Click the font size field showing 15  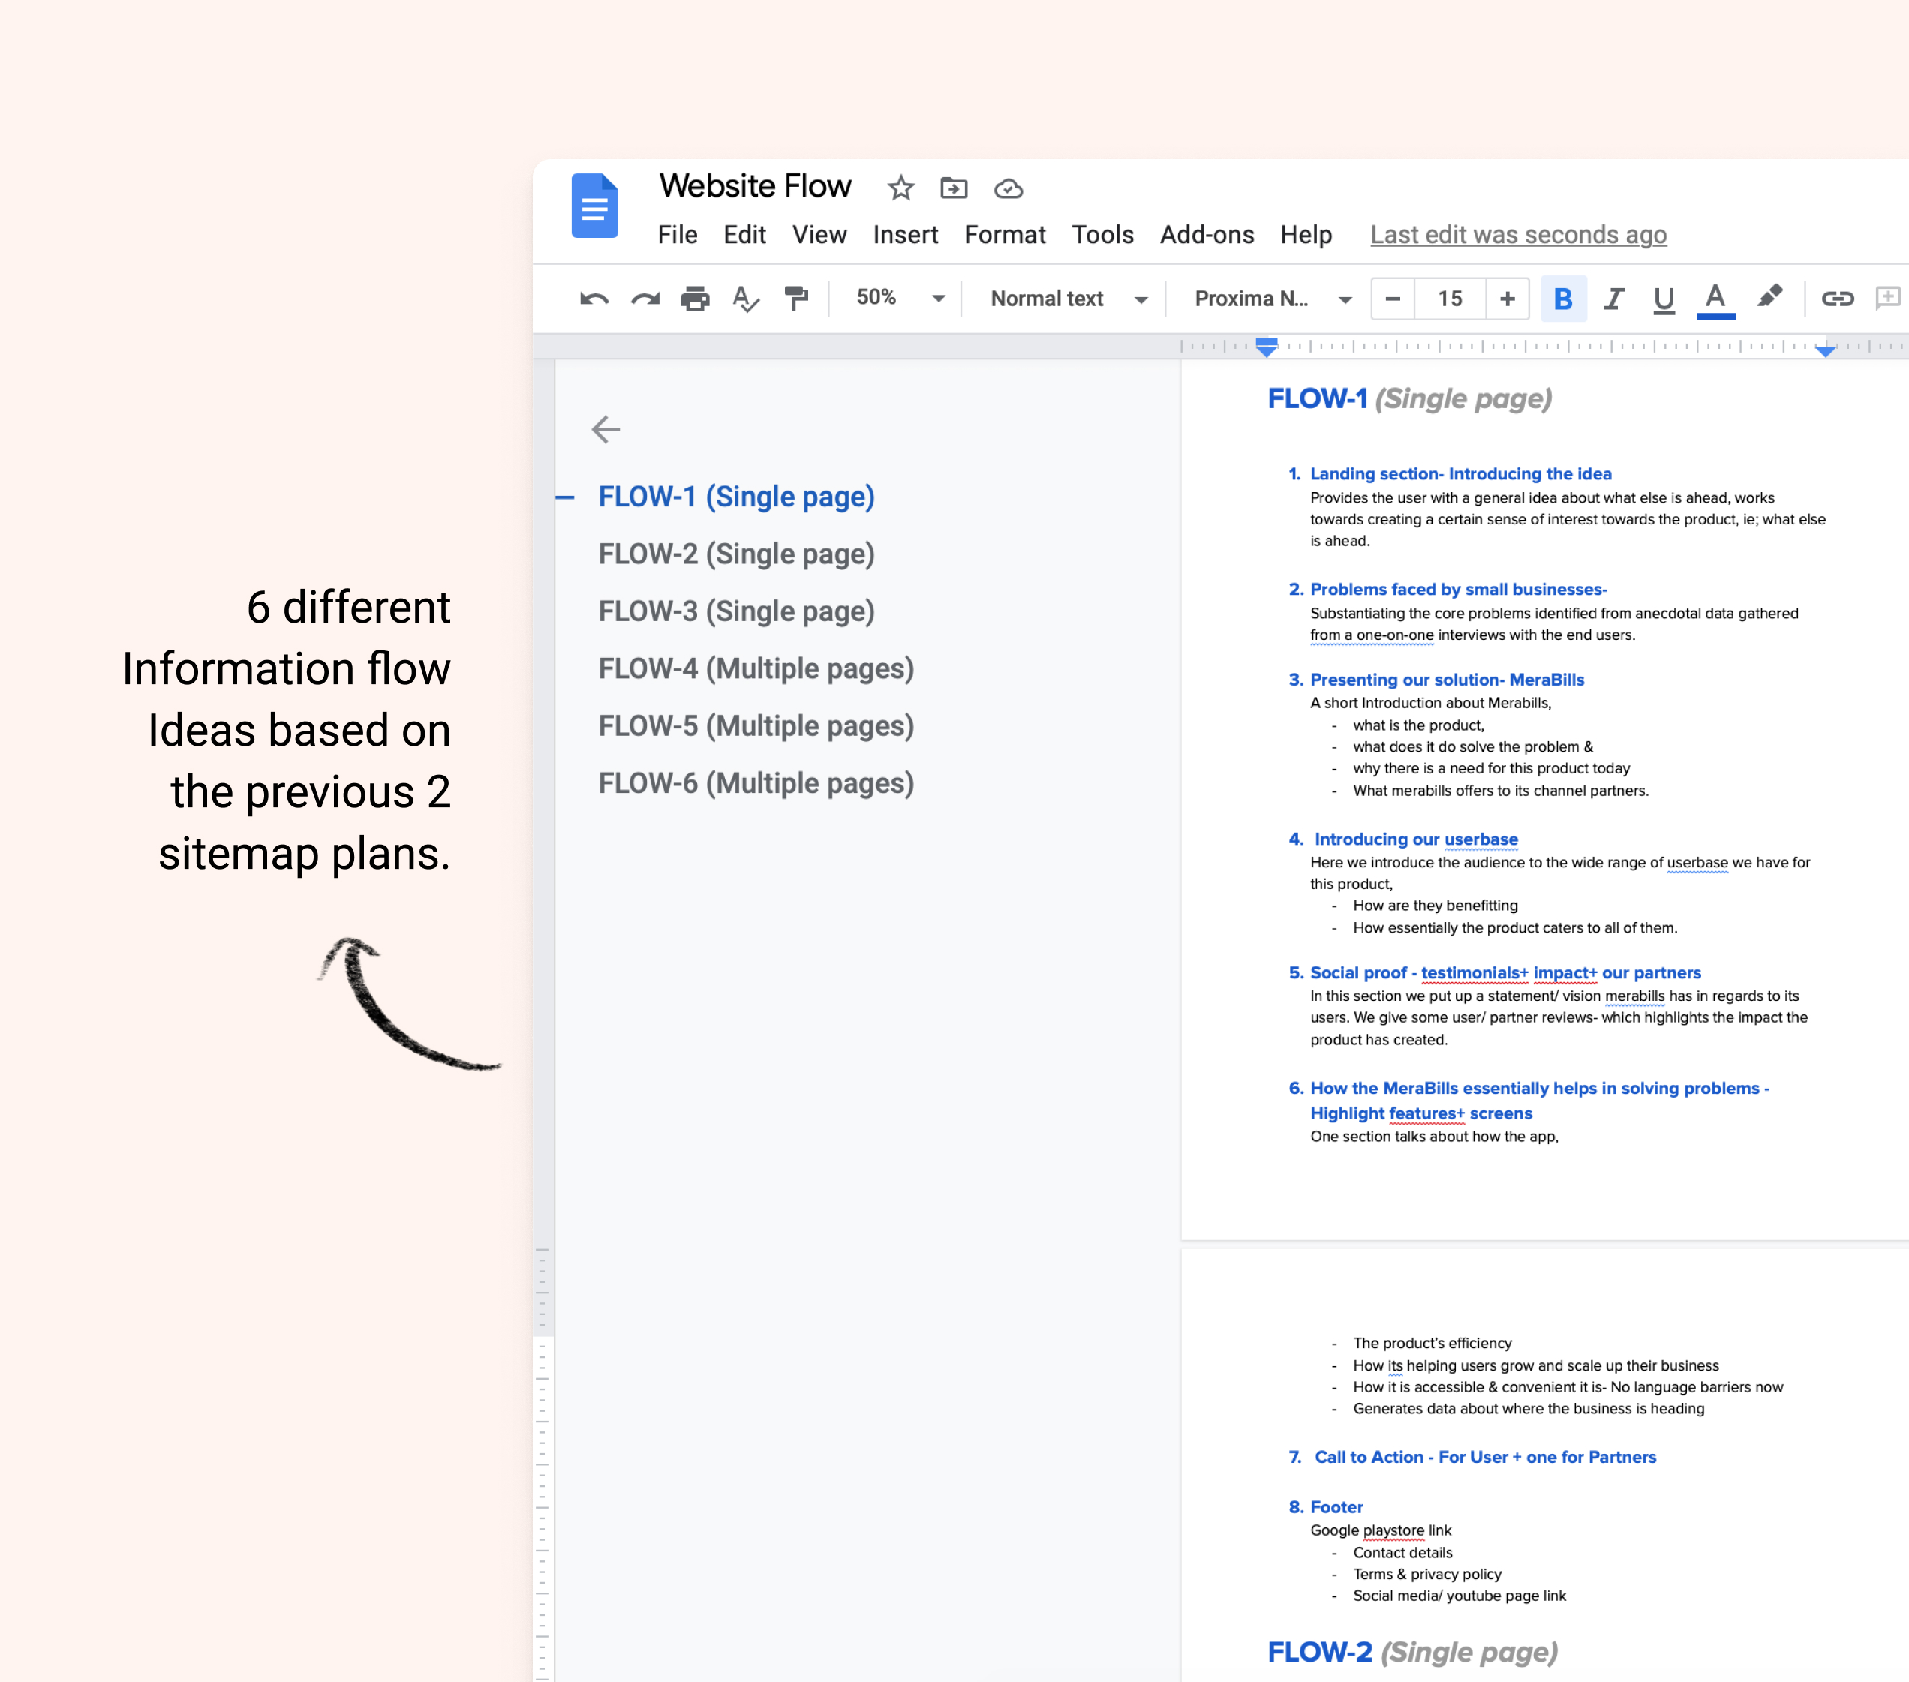(x=1450, y=299)
